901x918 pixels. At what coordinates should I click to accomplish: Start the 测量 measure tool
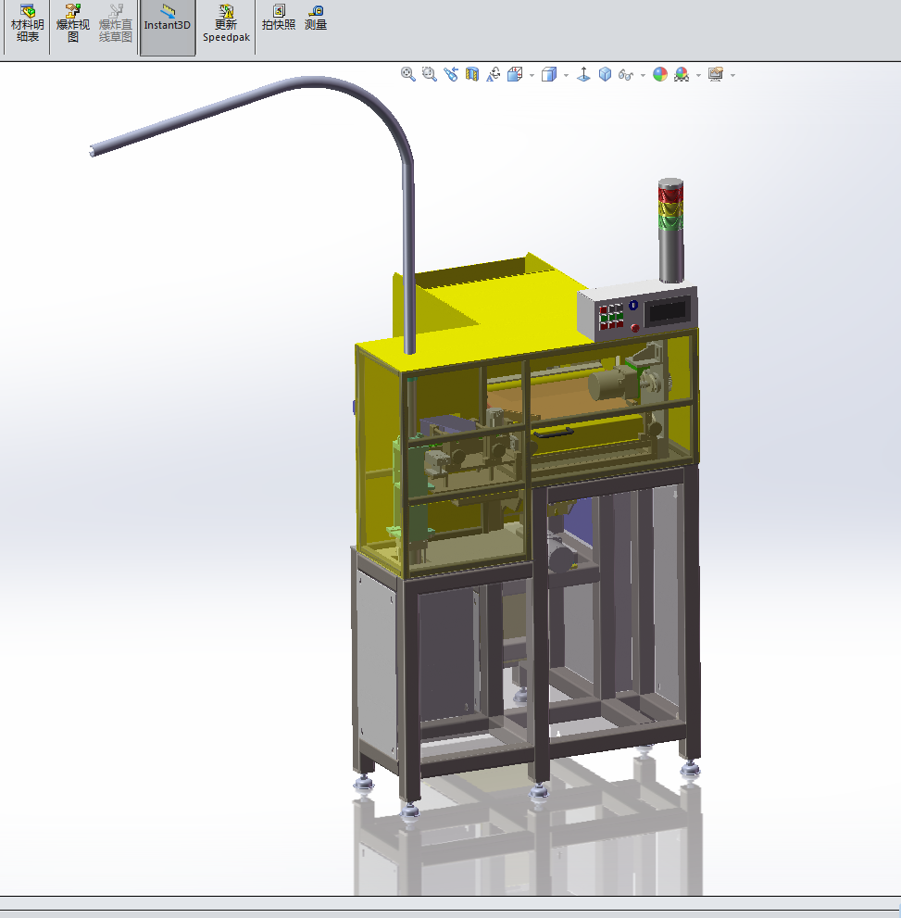click(x=316, y=26)
